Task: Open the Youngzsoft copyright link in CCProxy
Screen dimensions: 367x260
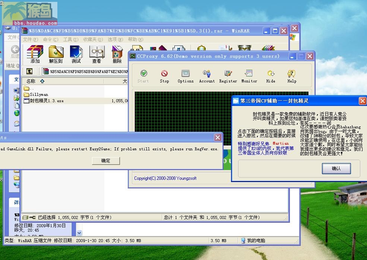Action: point(165,178)
